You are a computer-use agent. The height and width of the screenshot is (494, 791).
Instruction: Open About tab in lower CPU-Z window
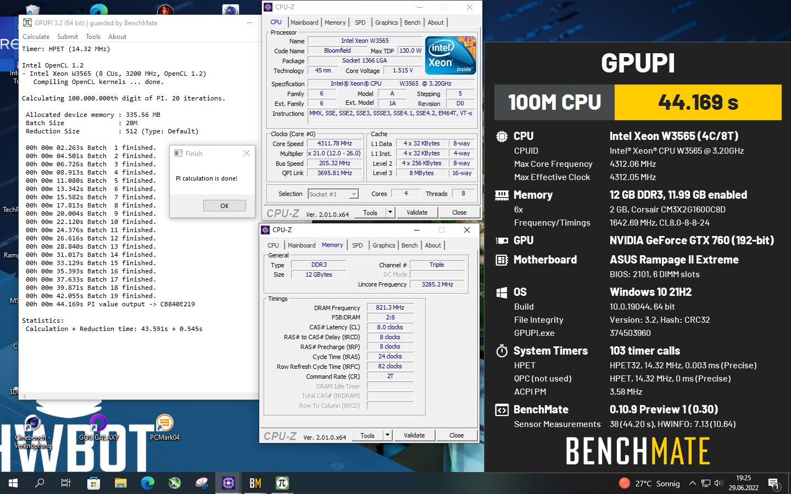coord(433,245)
